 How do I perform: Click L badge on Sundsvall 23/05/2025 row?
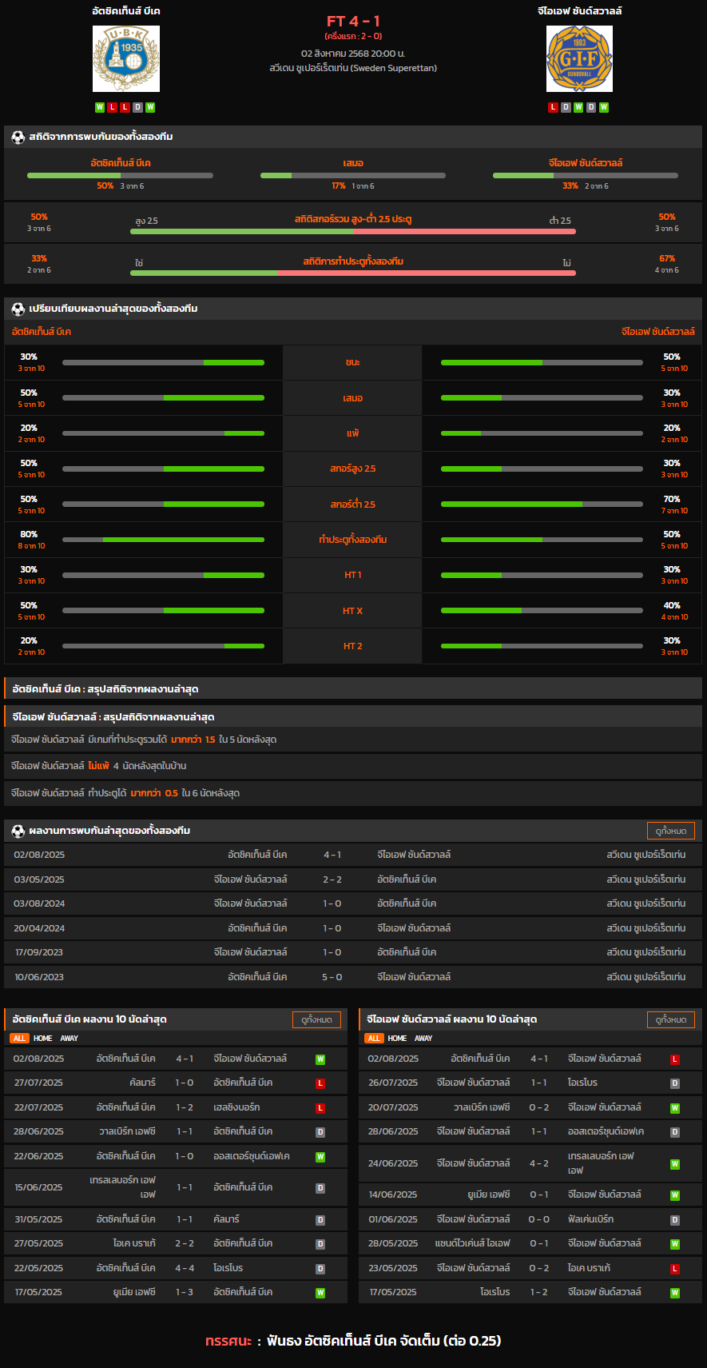(675, 1269)
